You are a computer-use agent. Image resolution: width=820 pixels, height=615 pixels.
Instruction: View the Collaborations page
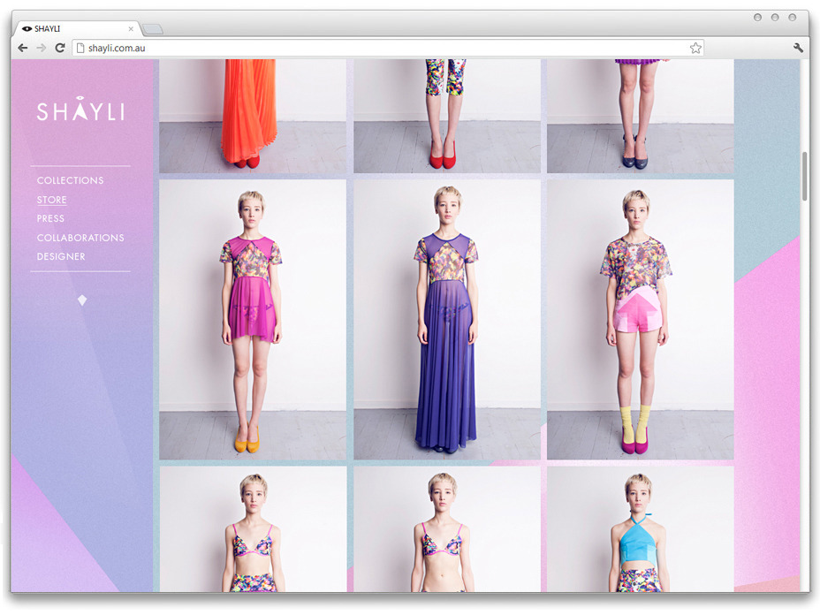click(80, 238)
